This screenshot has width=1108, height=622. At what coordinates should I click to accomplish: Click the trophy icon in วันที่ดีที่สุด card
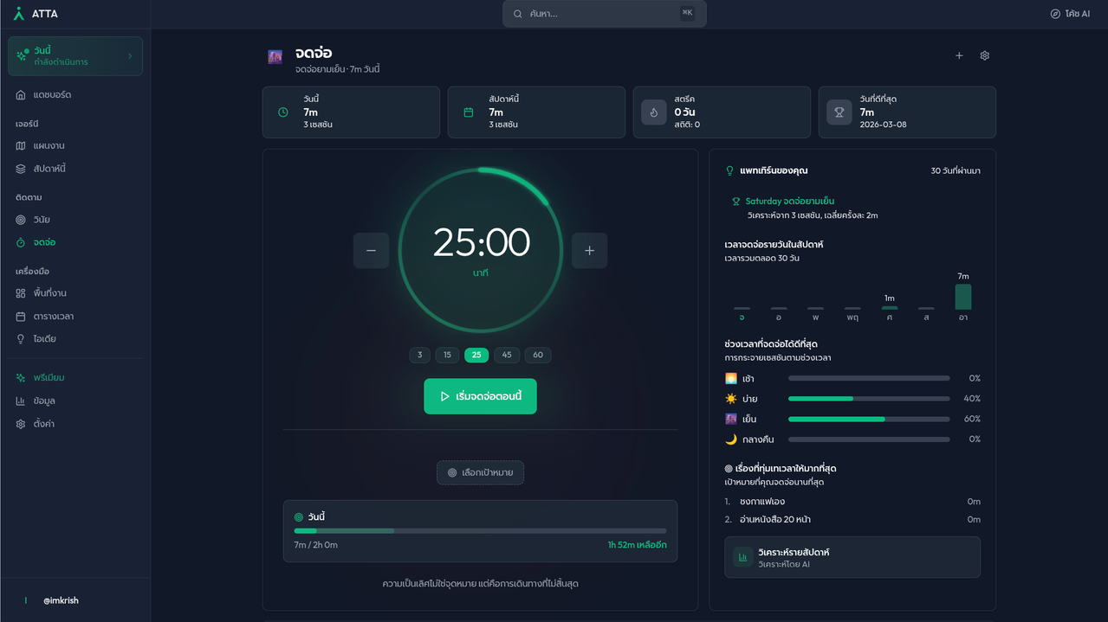tap(839, 112)
